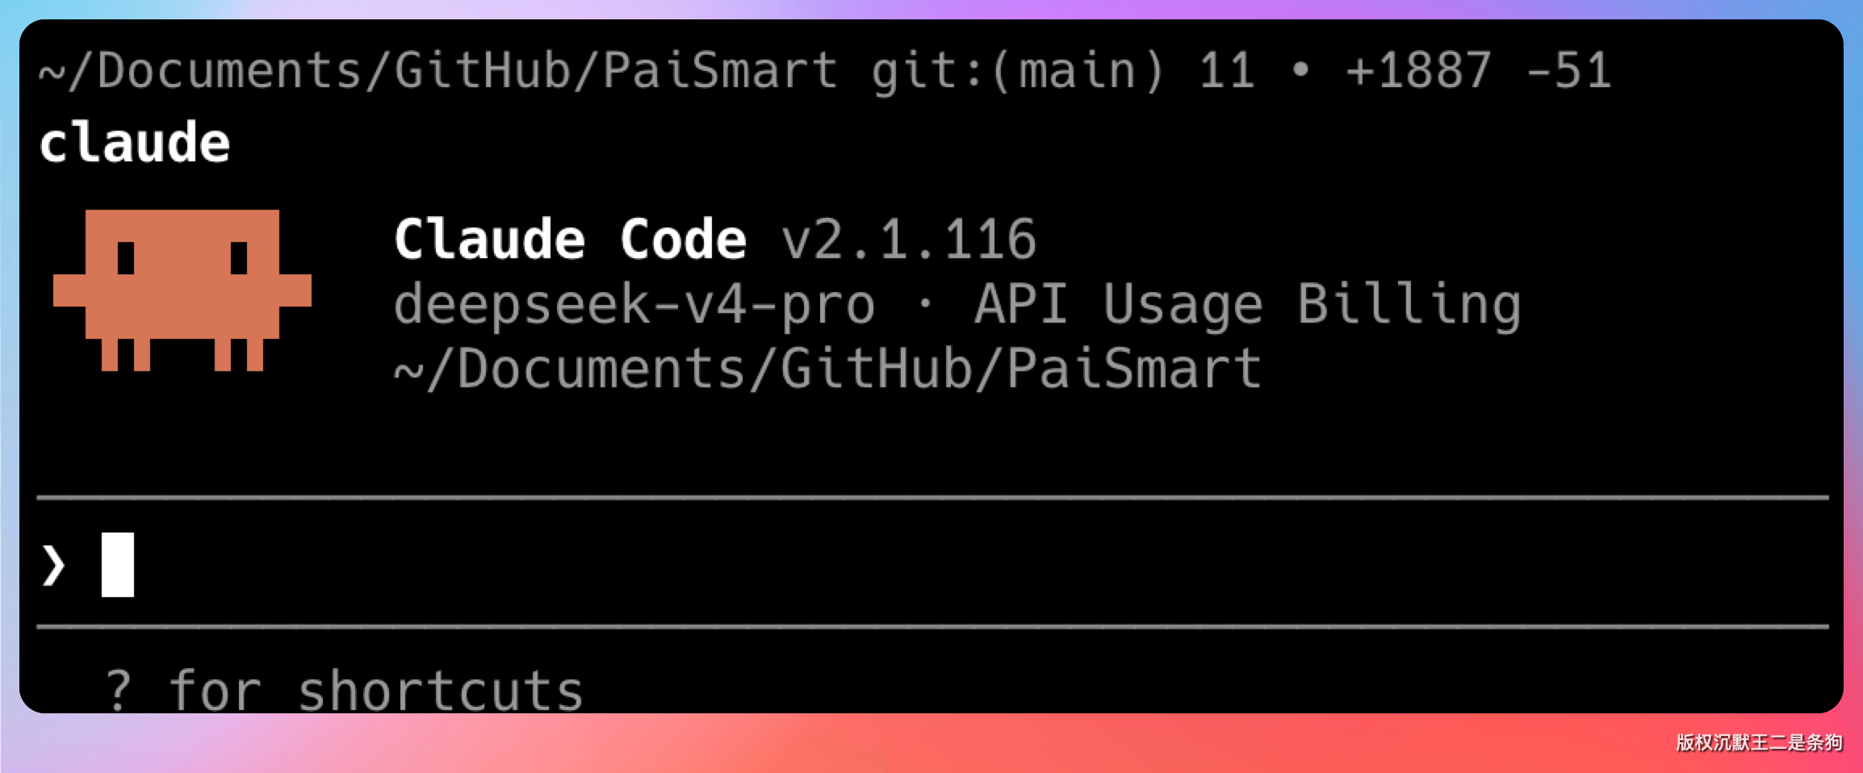
Task: Click the +1887 additions count
Action: point(1418,70)
